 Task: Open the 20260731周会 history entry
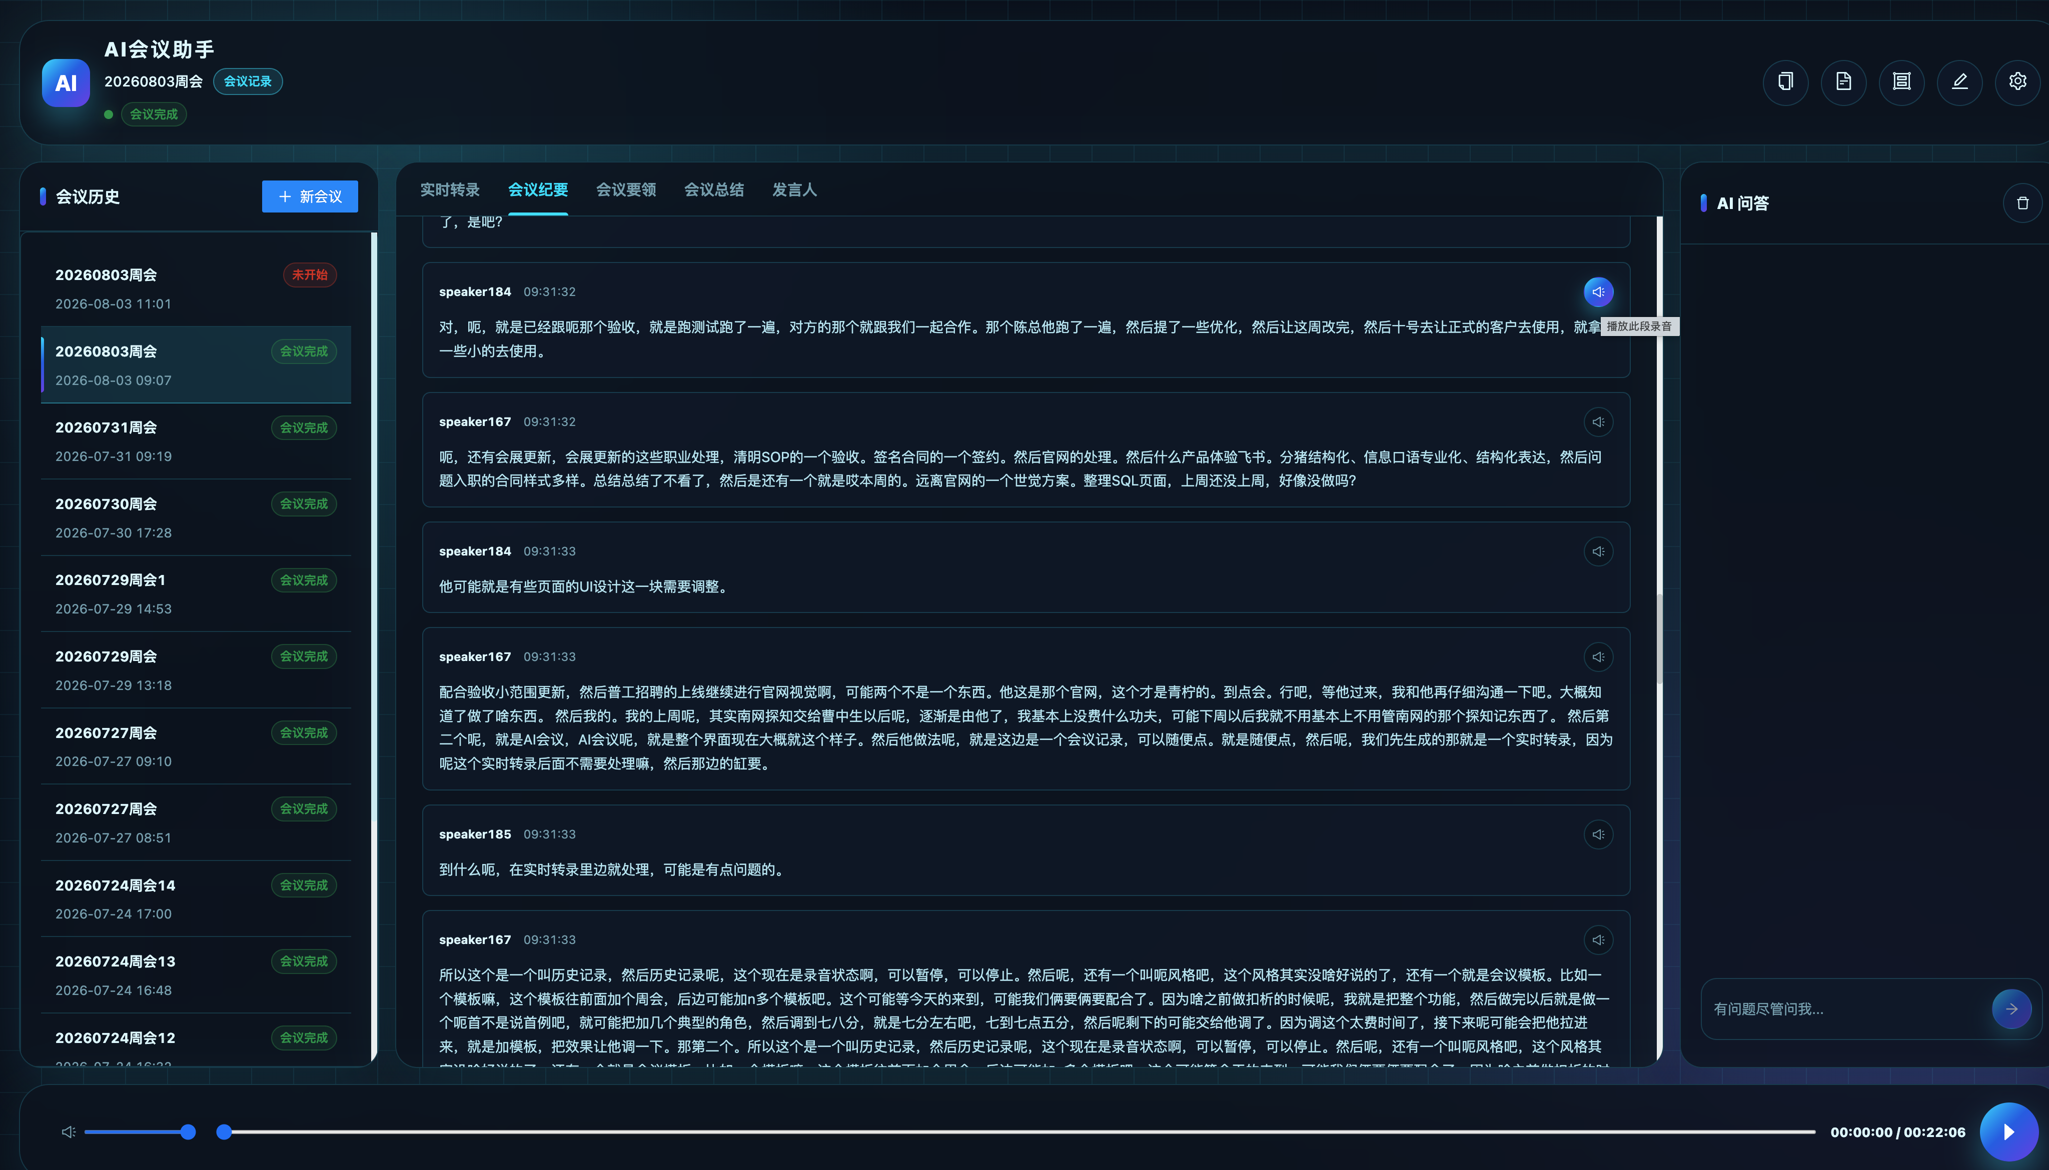tap(196, 441)
